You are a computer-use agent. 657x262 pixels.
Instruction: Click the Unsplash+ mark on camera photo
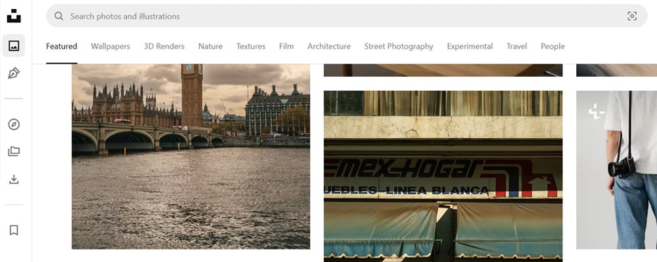pos(596,111)
